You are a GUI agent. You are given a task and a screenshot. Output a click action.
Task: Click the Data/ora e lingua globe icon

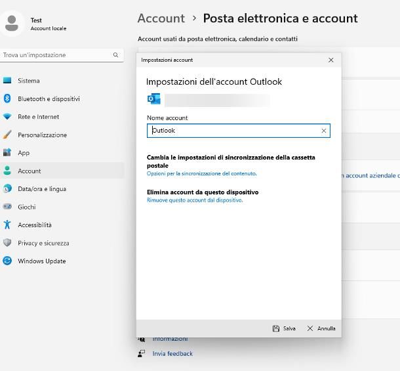point(7,188)
